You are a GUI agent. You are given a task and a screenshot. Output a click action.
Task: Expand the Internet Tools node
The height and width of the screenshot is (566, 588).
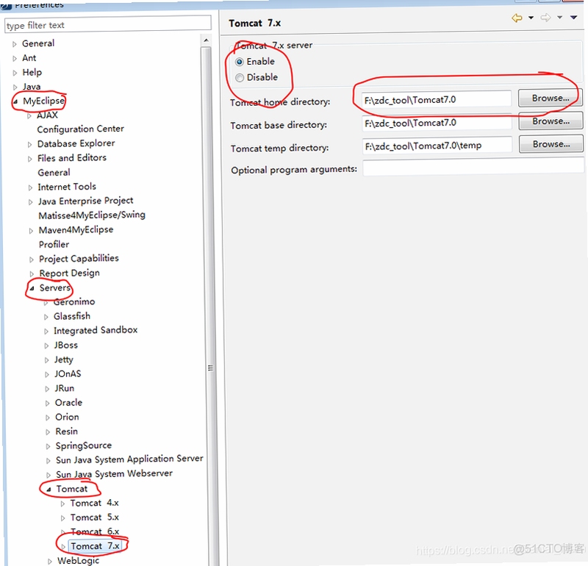pos(30,188)
